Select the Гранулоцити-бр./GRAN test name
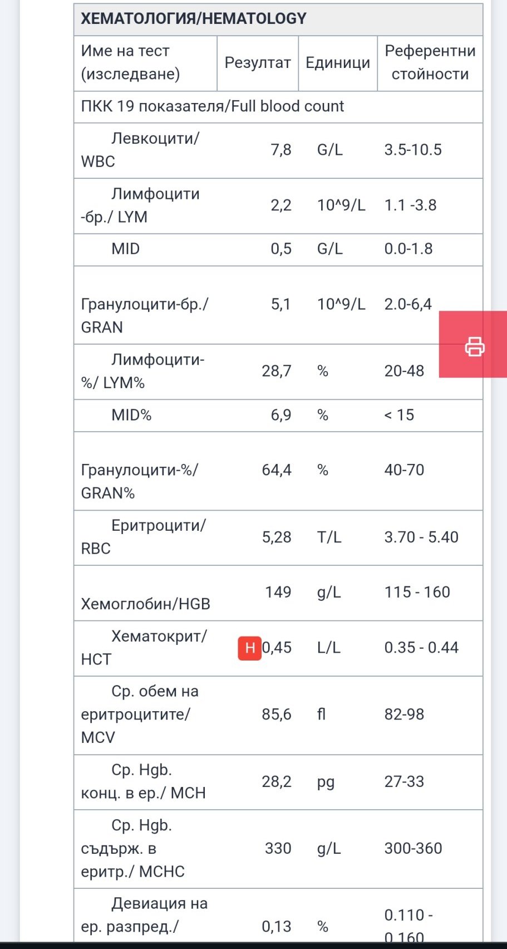 [x=144, y=315]
